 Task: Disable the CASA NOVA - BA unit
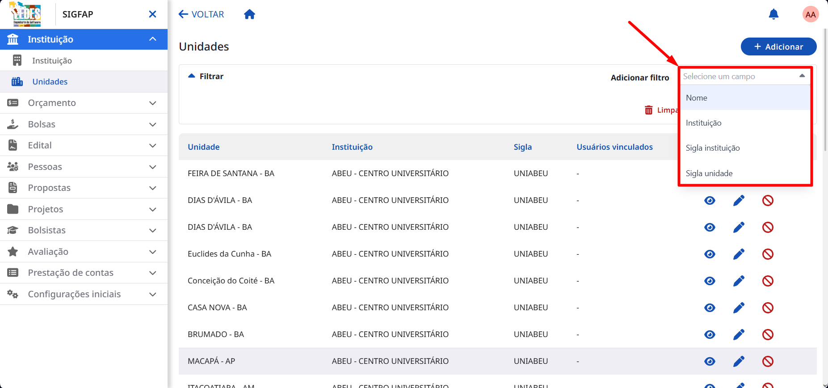(768, 308)
